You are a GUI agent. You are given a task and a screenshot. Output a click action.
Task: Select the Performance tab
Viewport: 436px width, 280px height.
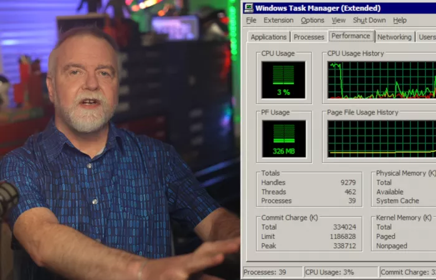[351, 36]
